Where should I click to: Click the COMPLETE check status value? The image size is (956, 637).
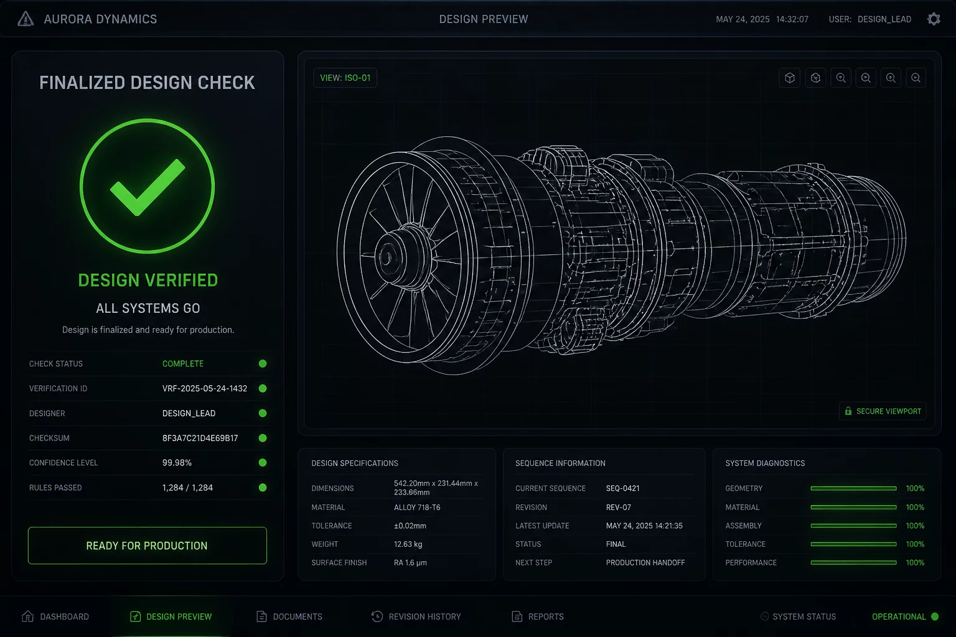coord(183,364)
